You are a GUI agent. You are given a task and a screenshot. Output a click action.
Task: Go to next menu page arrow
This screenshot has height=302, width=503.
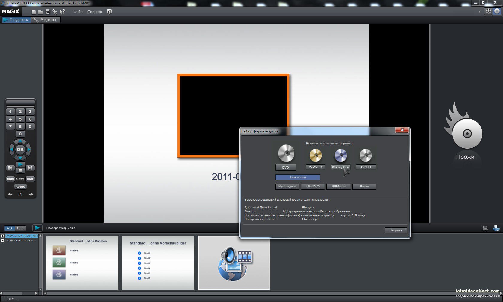coord(31,194)
